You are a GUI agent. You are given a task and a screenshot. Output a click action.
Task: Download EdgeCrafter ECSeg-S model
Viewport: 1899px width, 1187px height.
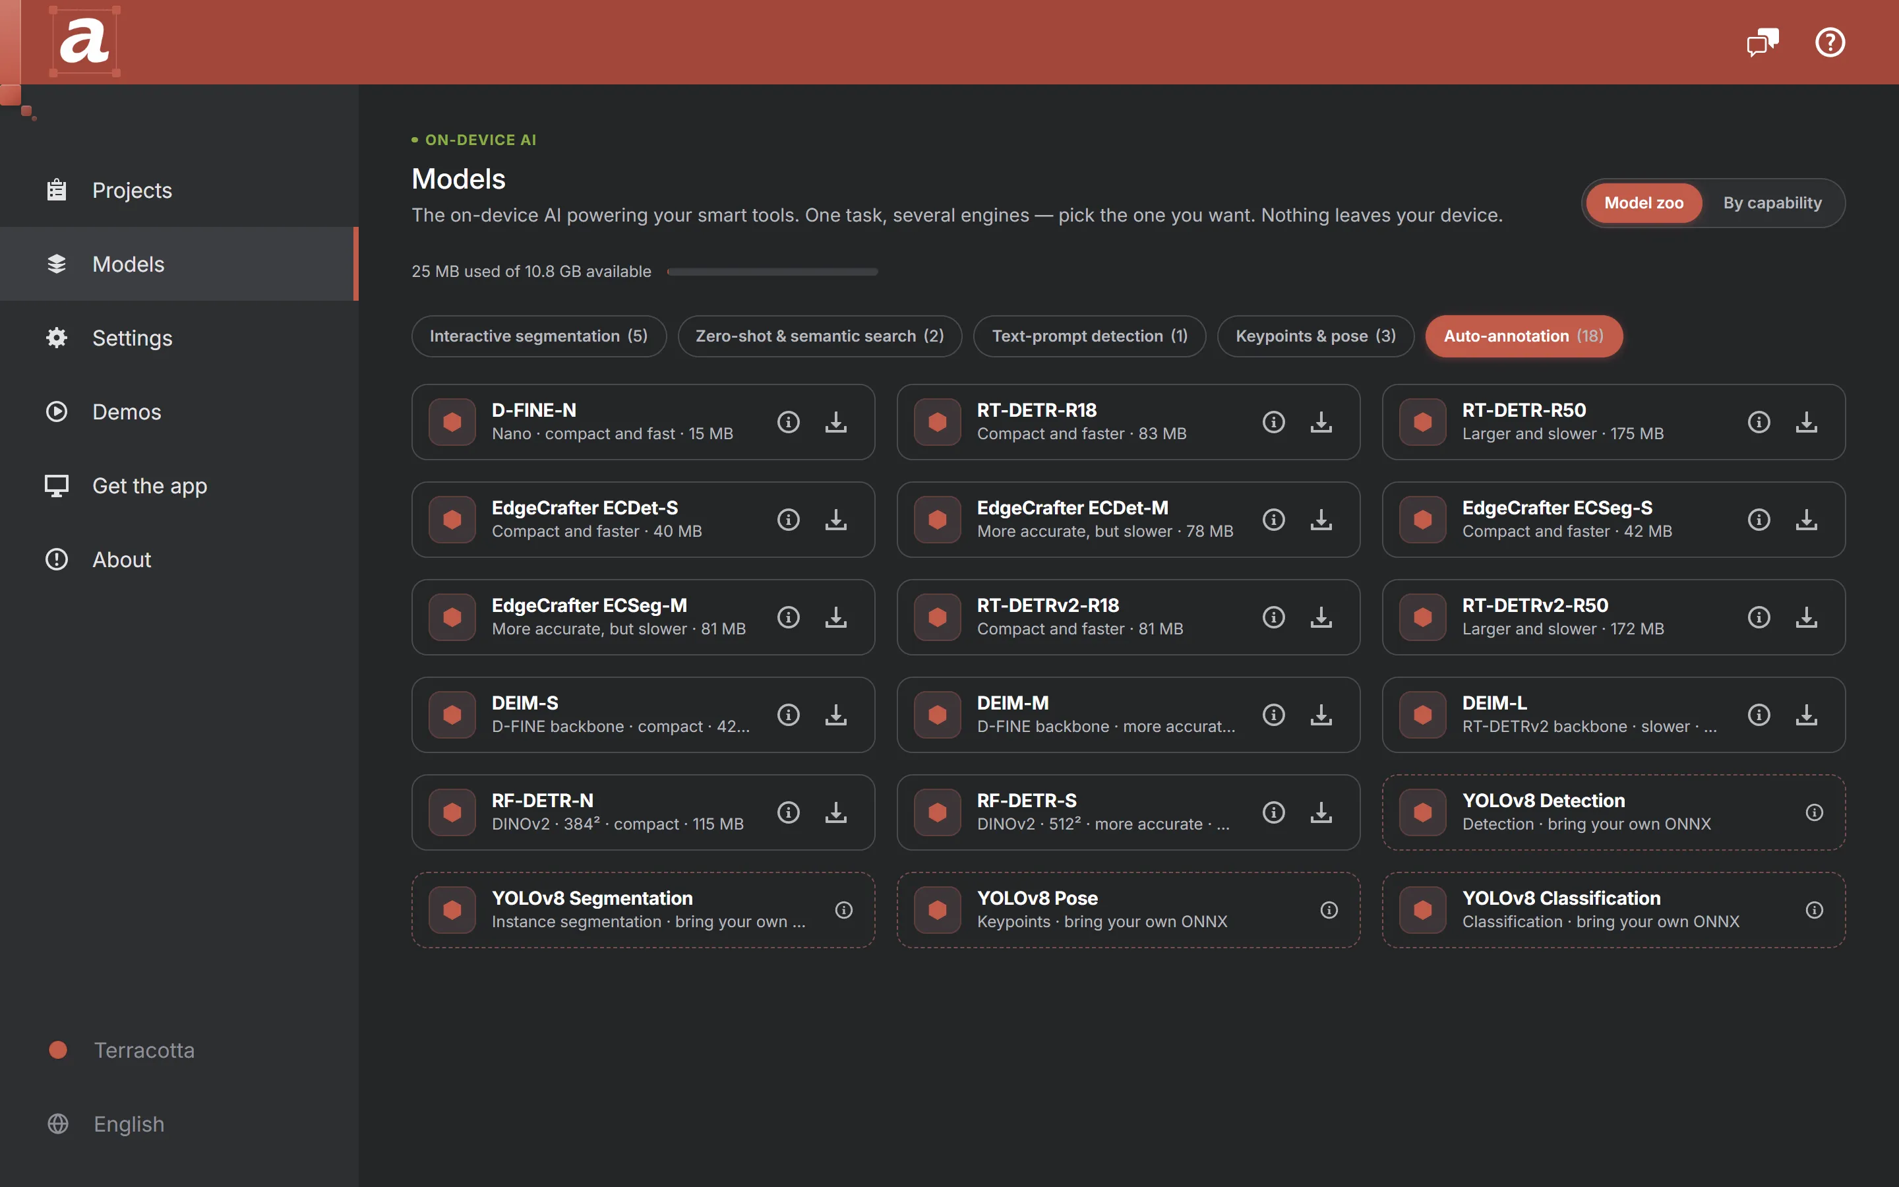point(1805,520)
